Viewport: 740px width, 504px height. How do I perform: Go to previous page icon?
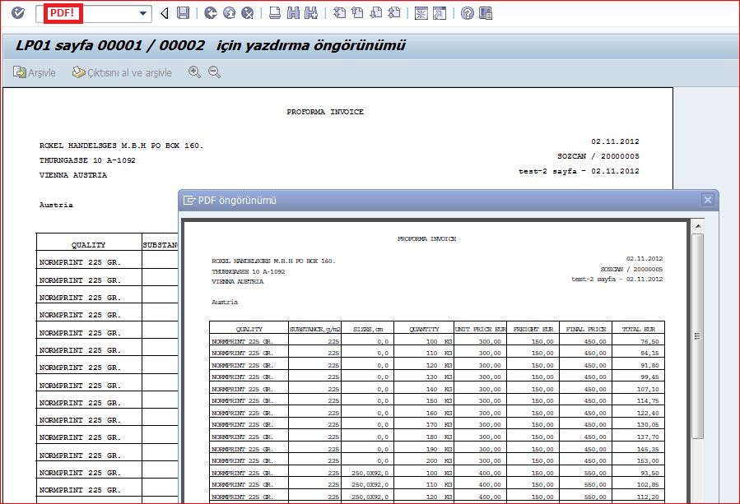click(x=357, y=13)
